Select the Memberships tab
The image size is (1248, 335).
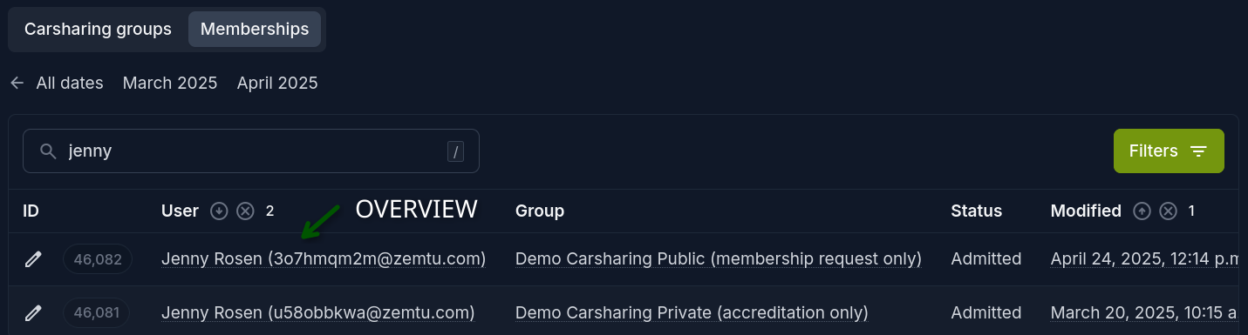255,29
